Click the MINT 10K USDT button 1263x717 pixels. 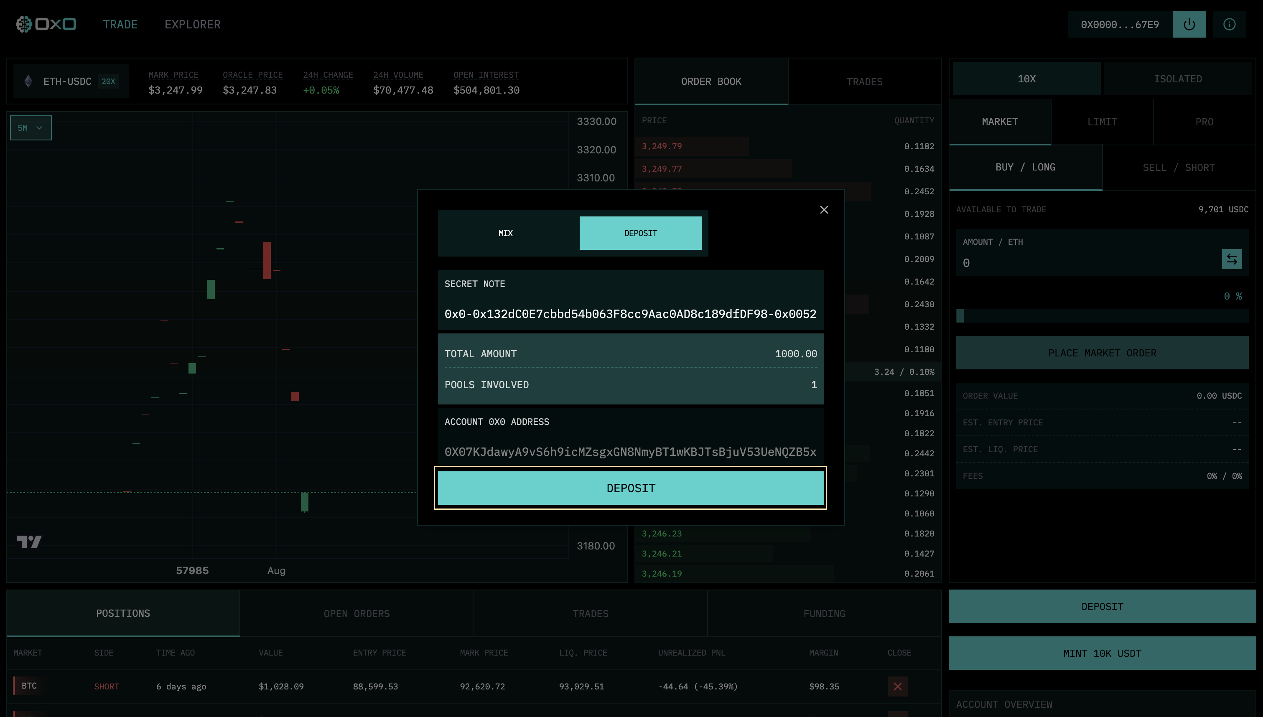1102,653
